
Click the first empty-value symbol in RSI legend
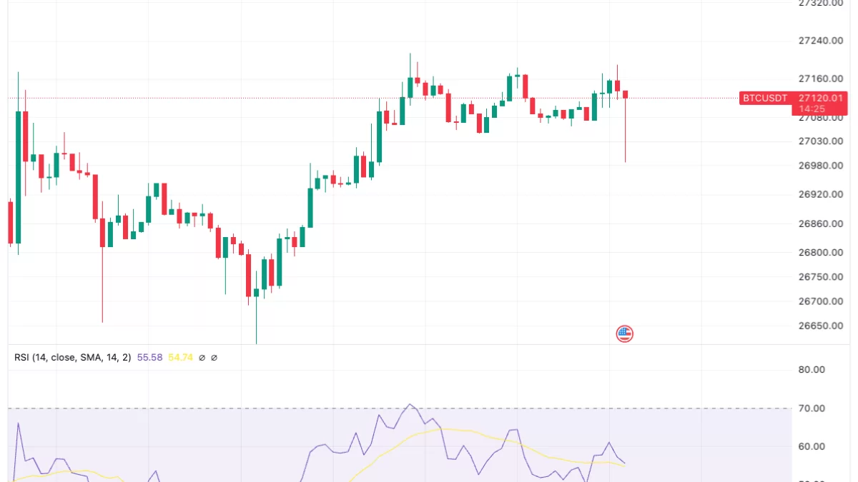(x=202, y=357)
